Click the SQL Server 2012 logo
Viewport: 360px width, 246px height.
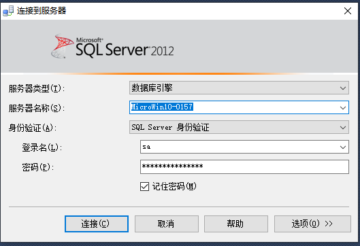tap(112, 46)
